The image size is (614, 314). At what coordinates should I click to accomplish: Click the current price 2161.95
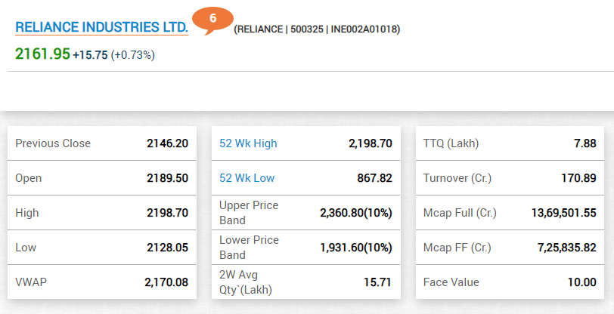(42, 54)
